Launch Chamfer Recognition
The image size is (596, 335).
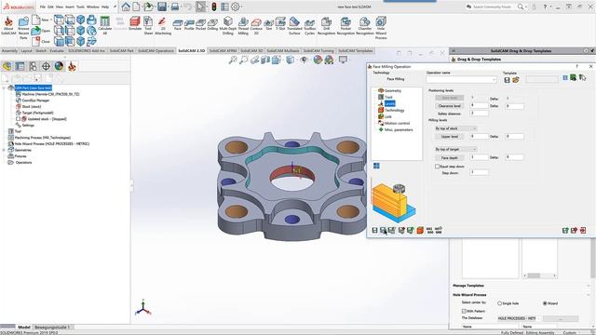(x=365, y=25)
